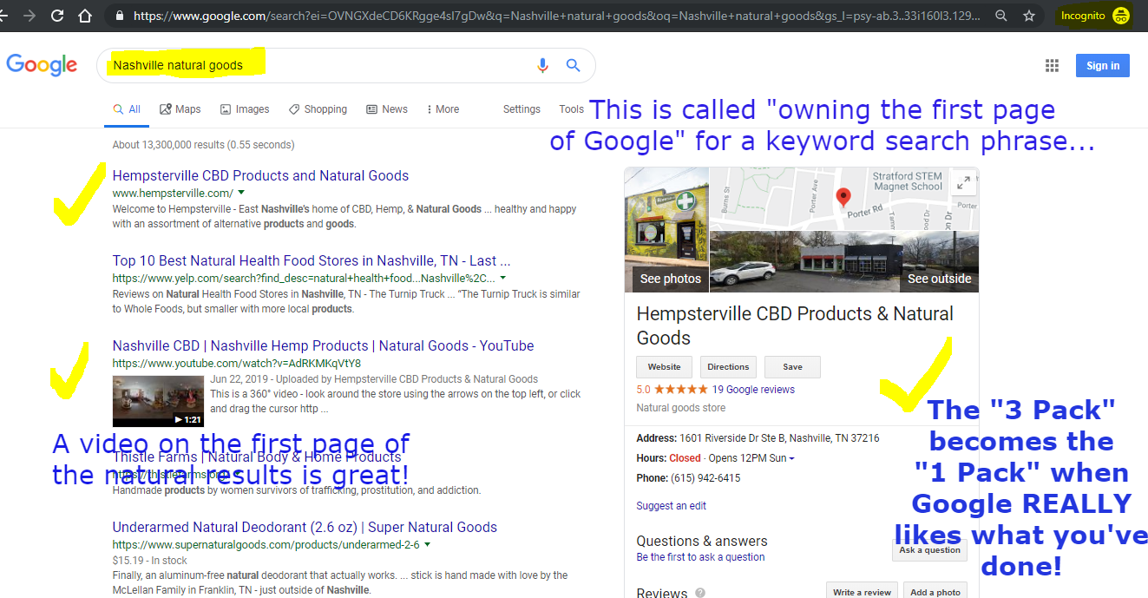This screenshot has width=1148, height=598.
Task: Click the five-star rating stars
Action: [681, 390]
